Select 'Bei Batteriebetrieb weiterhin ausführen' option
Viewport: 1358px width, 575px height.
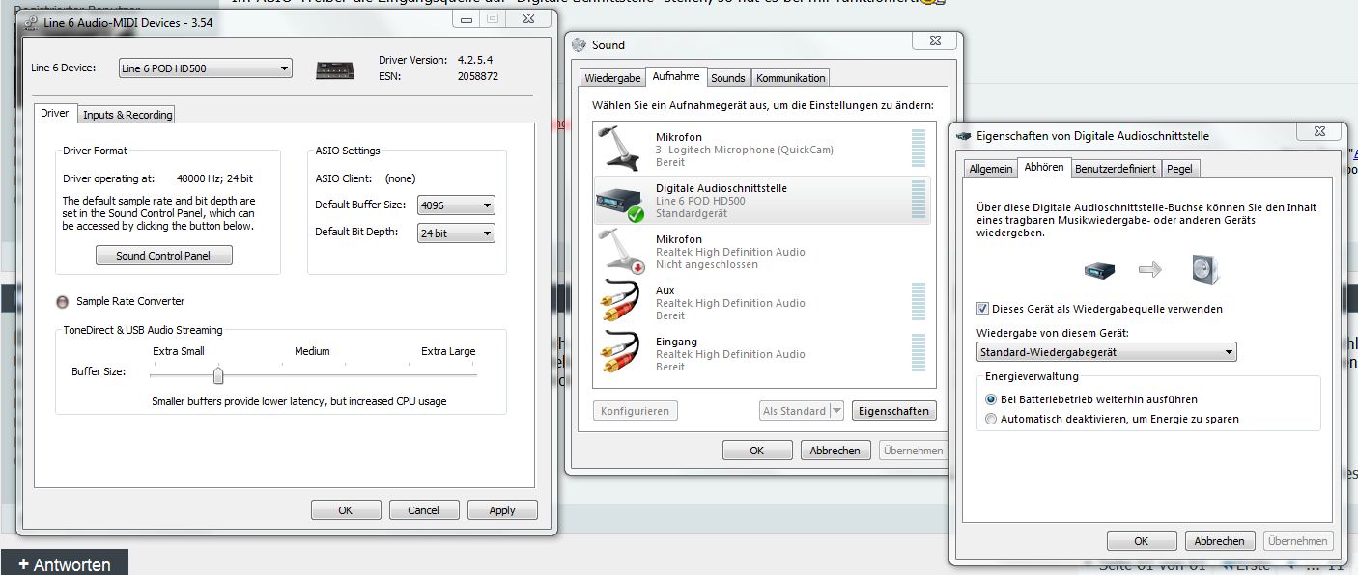[990, 399]
